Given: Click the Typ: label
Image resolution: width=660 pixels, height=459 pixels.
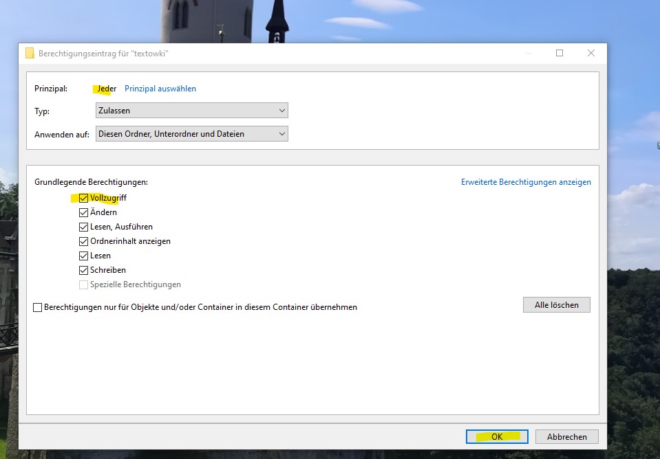Looking at the screenshot, I should pos(42,111).
